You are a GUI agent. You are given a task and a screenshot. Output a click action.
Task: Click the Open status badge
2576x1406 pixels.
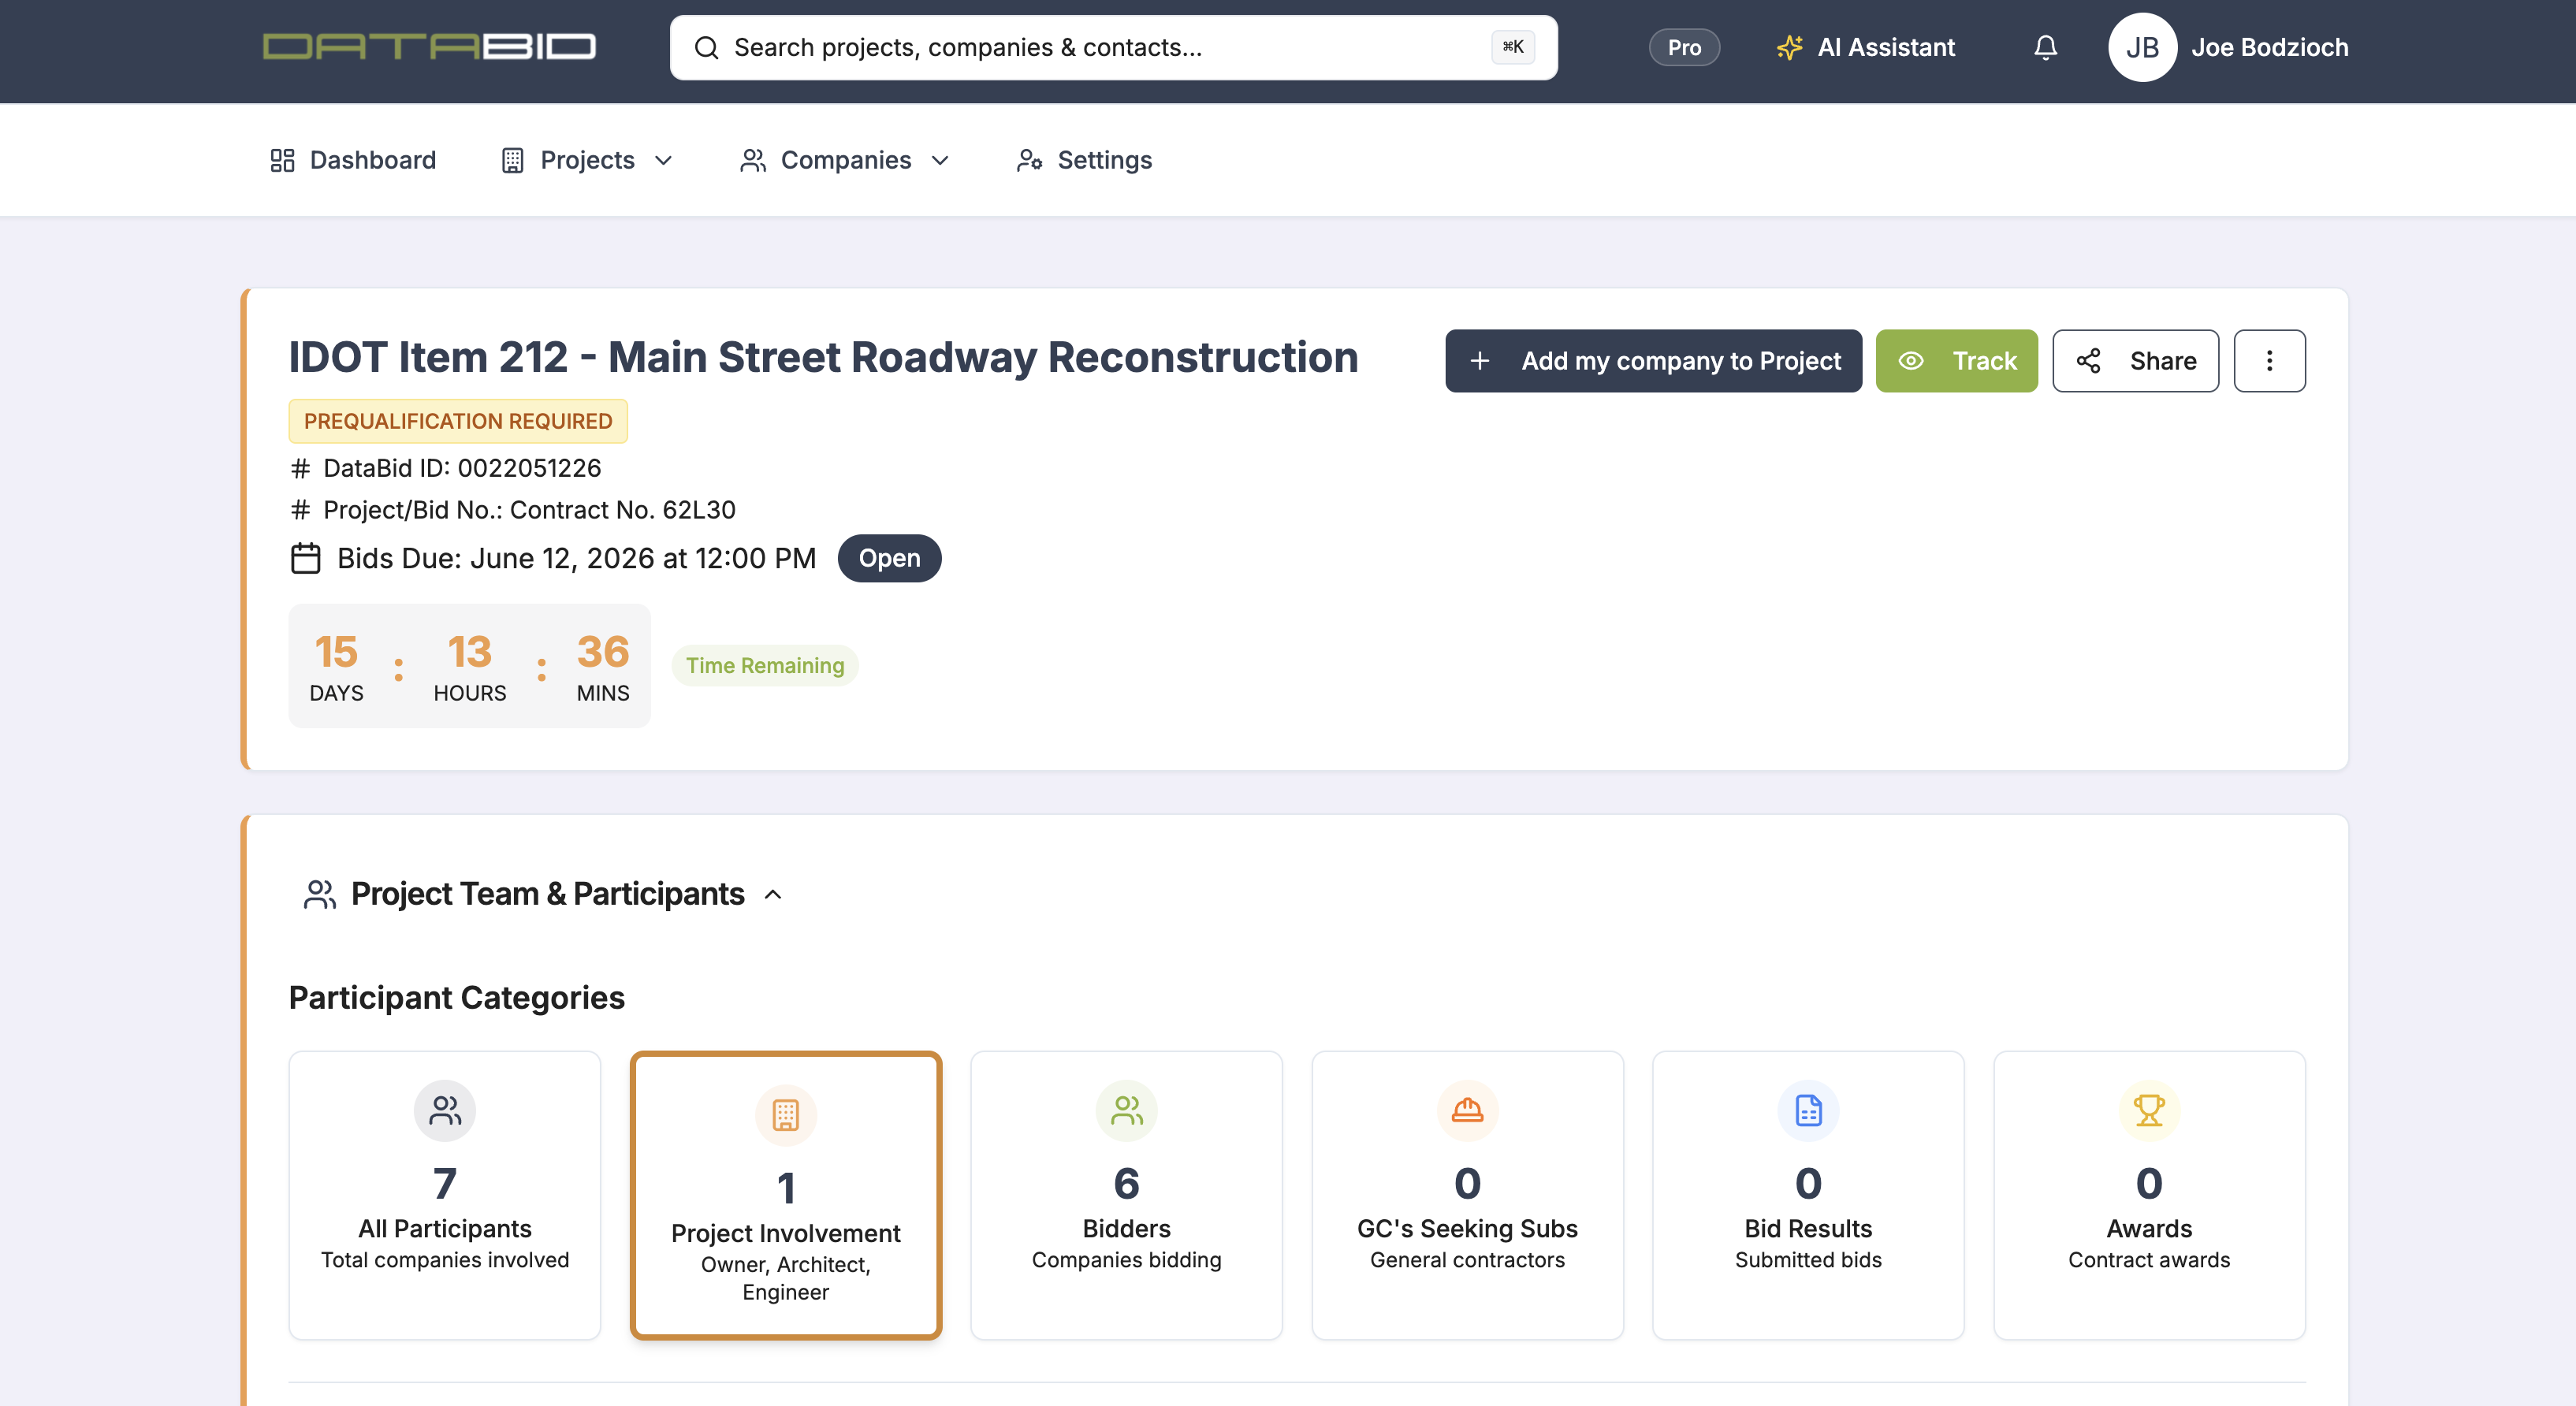coord(889,558)
